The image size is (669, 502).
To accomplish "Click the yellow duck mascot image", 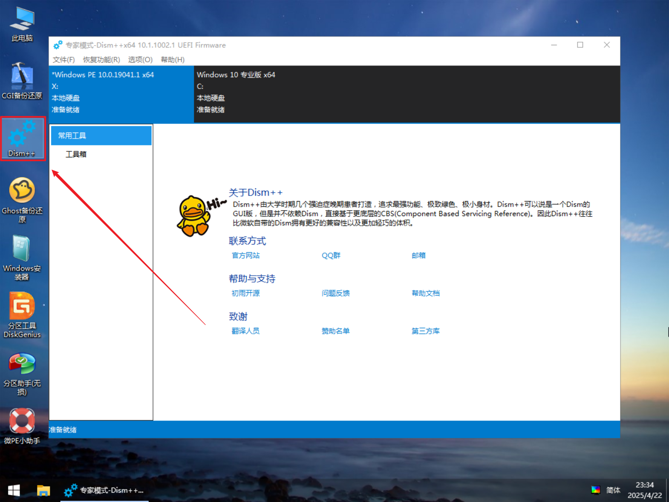I will 194,215.
